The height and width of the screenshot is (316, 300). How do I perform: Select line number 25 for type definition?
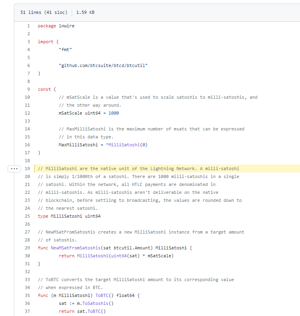tap(27, 216)
